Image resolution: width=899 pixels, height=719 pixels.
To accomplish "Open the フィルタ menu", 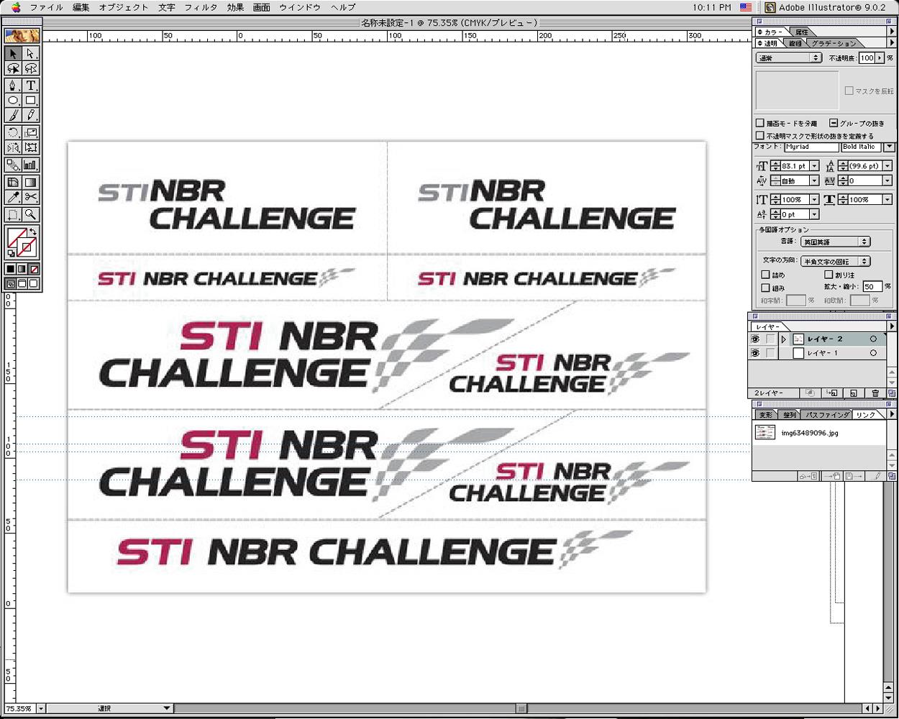I will click(x=201, y=7).
